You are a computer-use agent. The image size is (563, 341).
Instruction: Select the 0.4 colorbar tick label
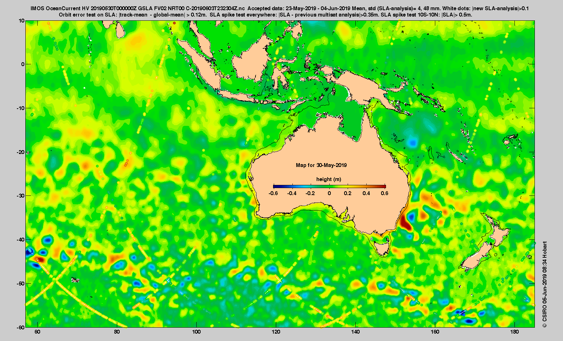coord(366,193)
